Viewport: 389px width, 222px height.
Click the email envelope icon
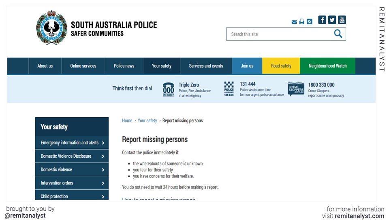[x=294, y=22]
